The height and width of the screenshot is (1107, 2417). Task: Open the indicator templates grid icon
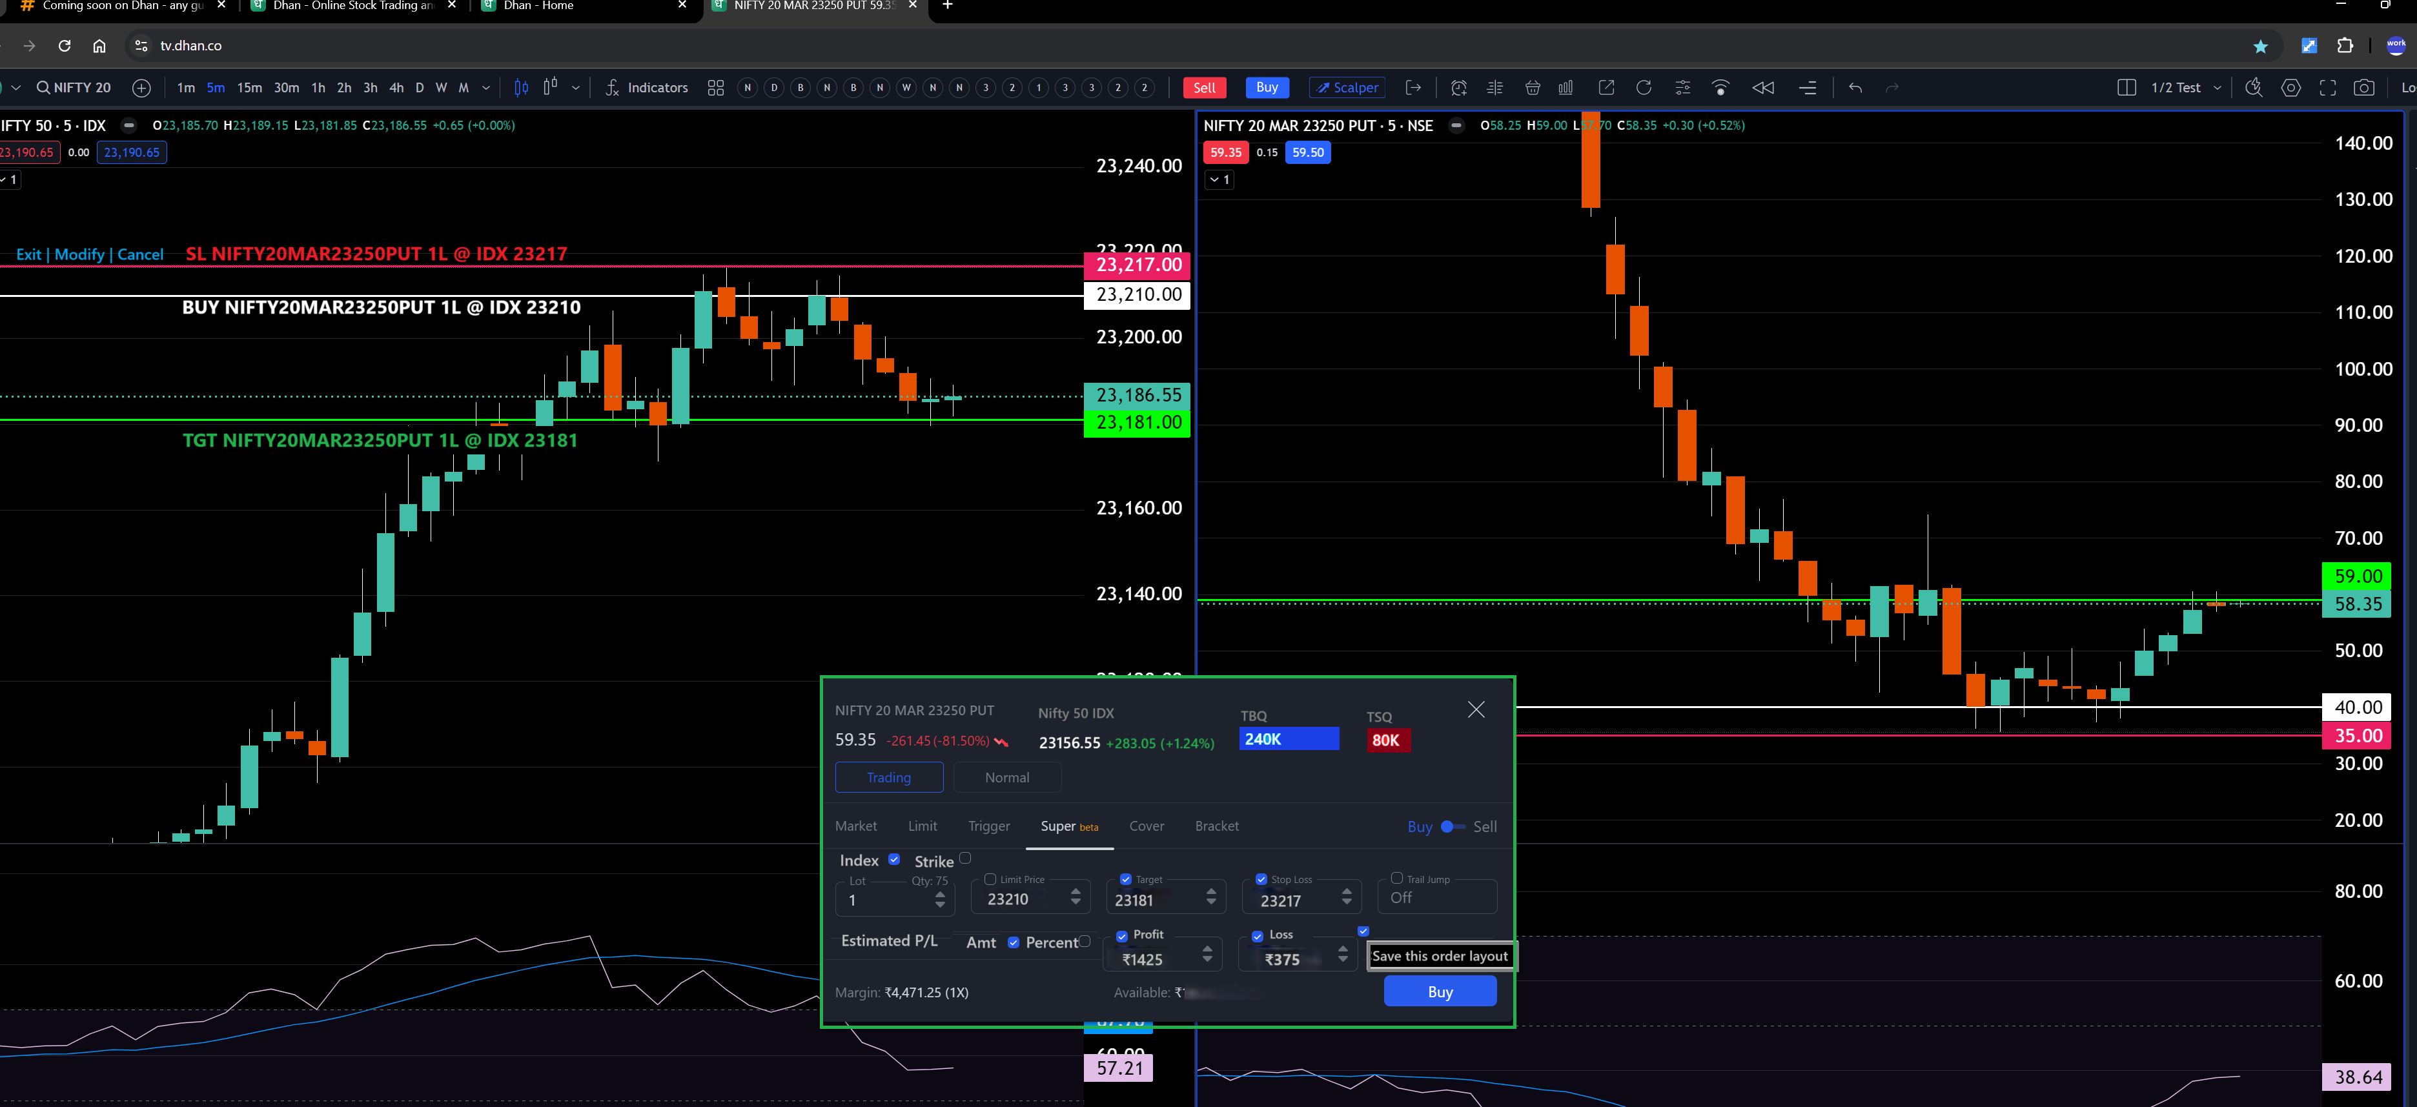[716, 87]
